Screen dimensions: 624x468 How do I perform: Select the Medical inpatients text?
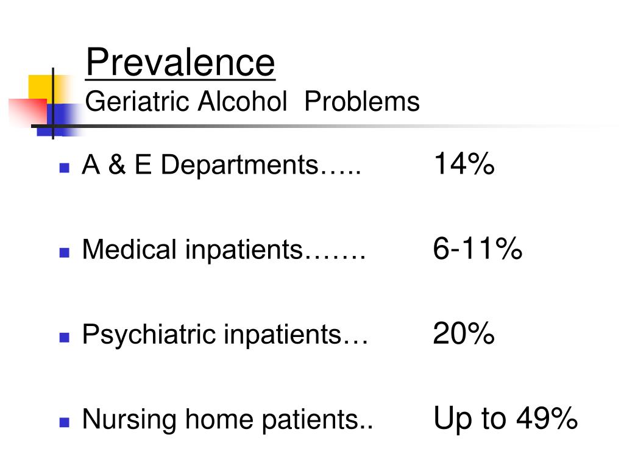point(223,250)
